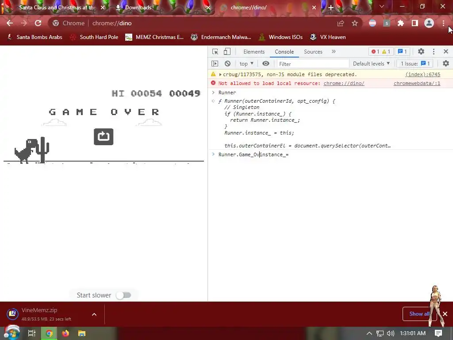Launch Firefox from the taskbar
Image resolution: width=453 pixels, height=340 pixels.
point(65,333)
